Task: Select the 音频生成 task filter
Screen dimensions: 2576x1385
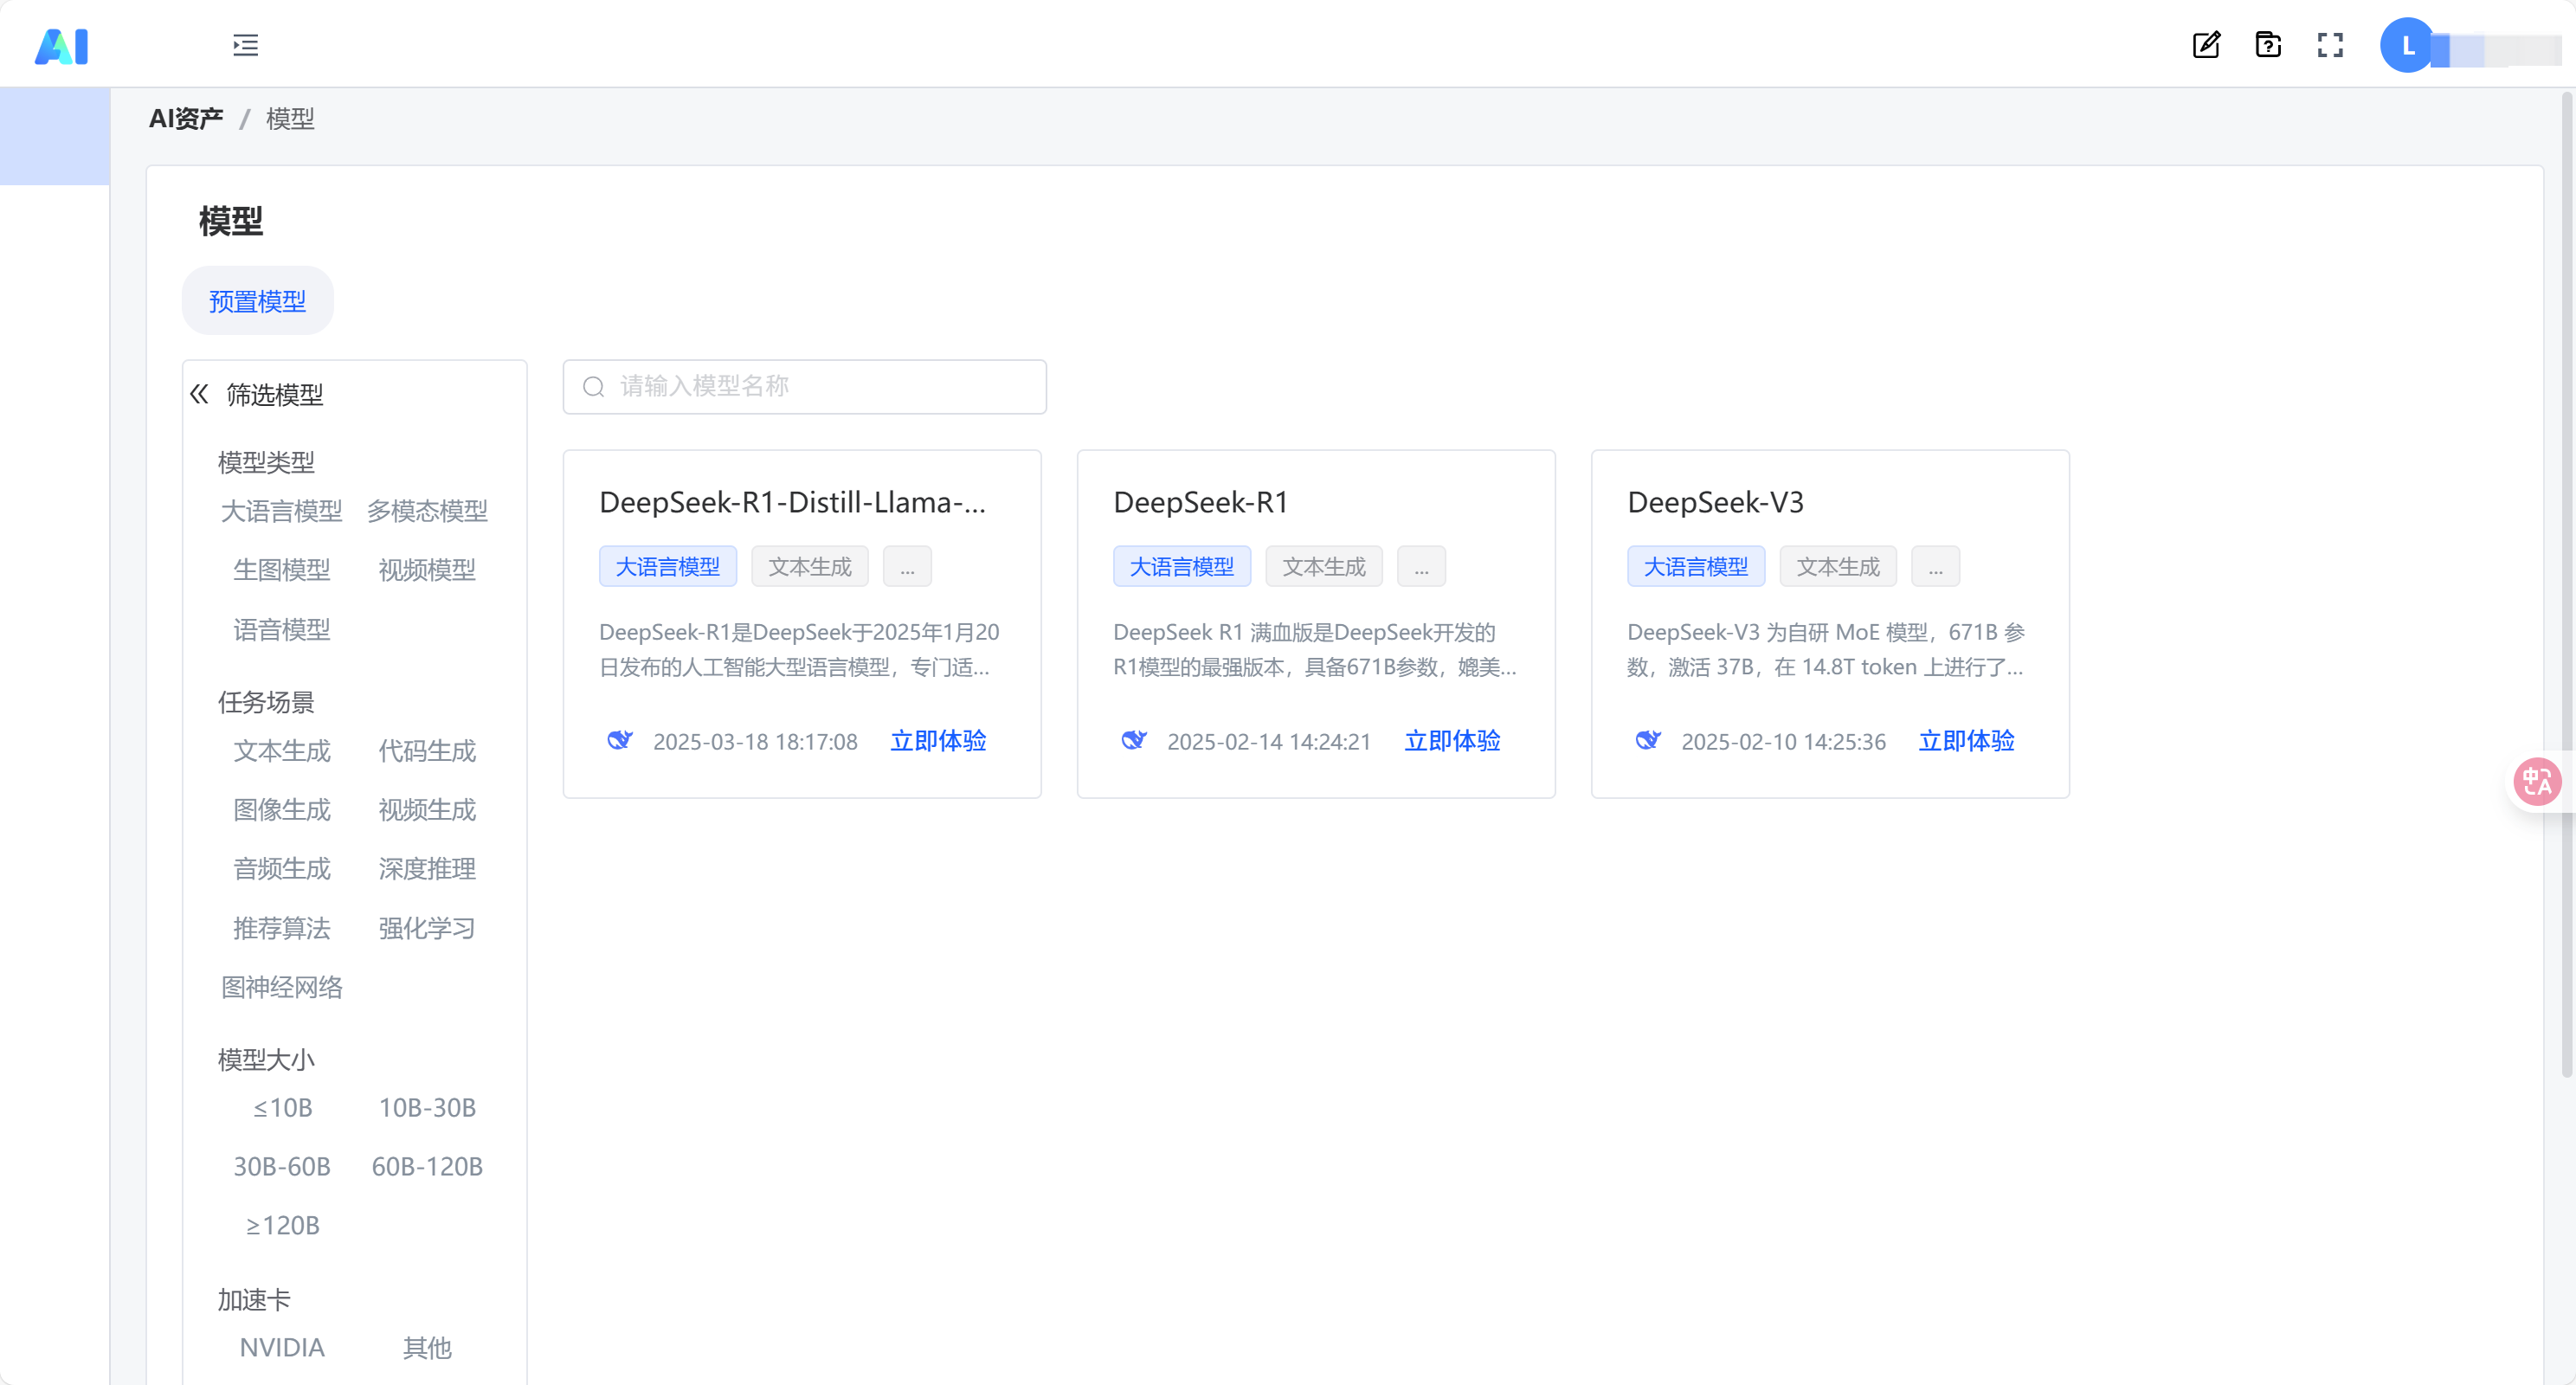Action: (281, 869)
